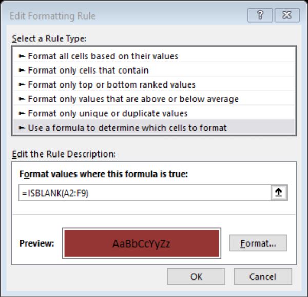Cancel the formatting rule edit
The image size is (308, 297).
pos(263,276)
